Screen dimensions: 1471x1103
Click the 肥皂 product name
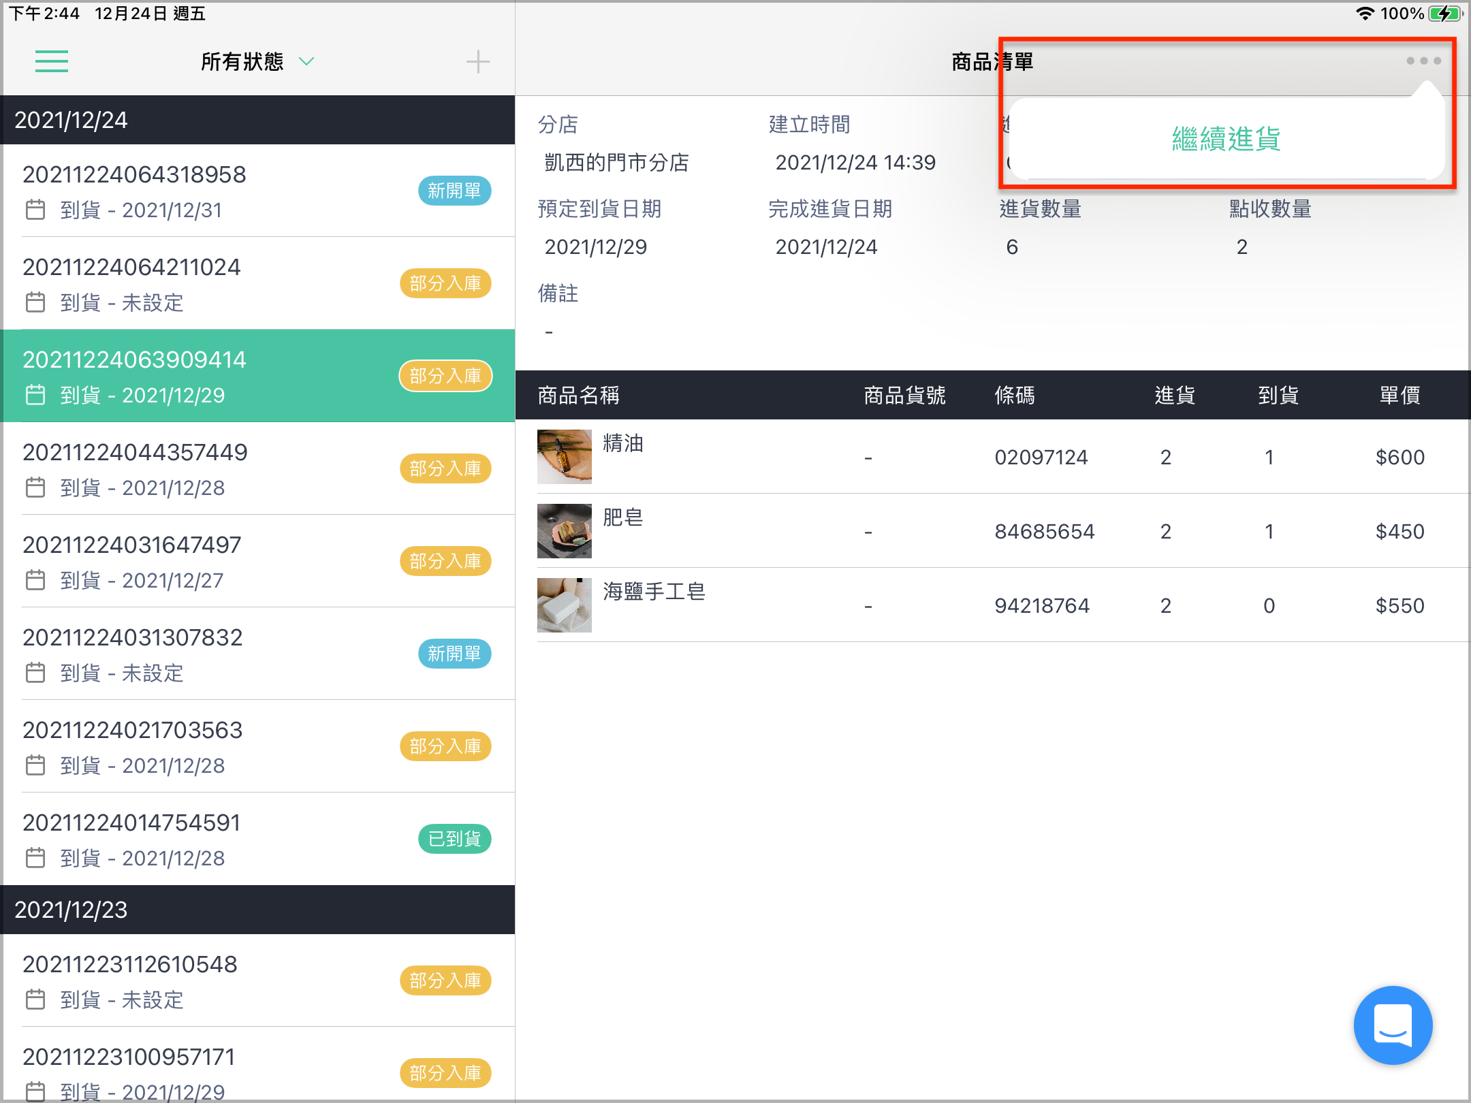[623, 517]
